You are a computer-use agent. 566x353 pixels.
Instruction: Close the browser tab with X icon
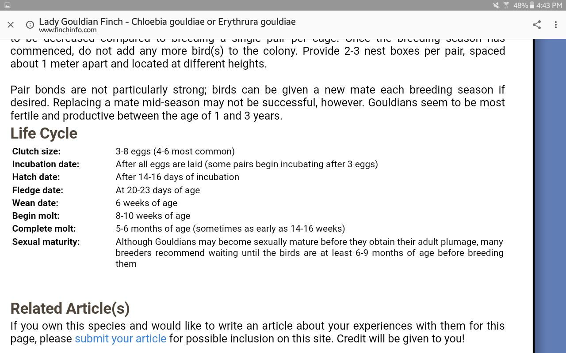[x=11, y=25]
